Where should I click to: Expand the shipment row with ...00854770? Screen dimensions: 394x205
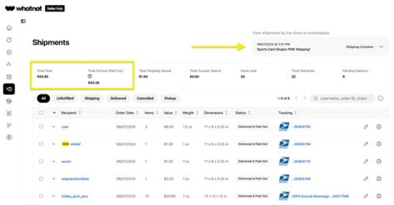54,161
